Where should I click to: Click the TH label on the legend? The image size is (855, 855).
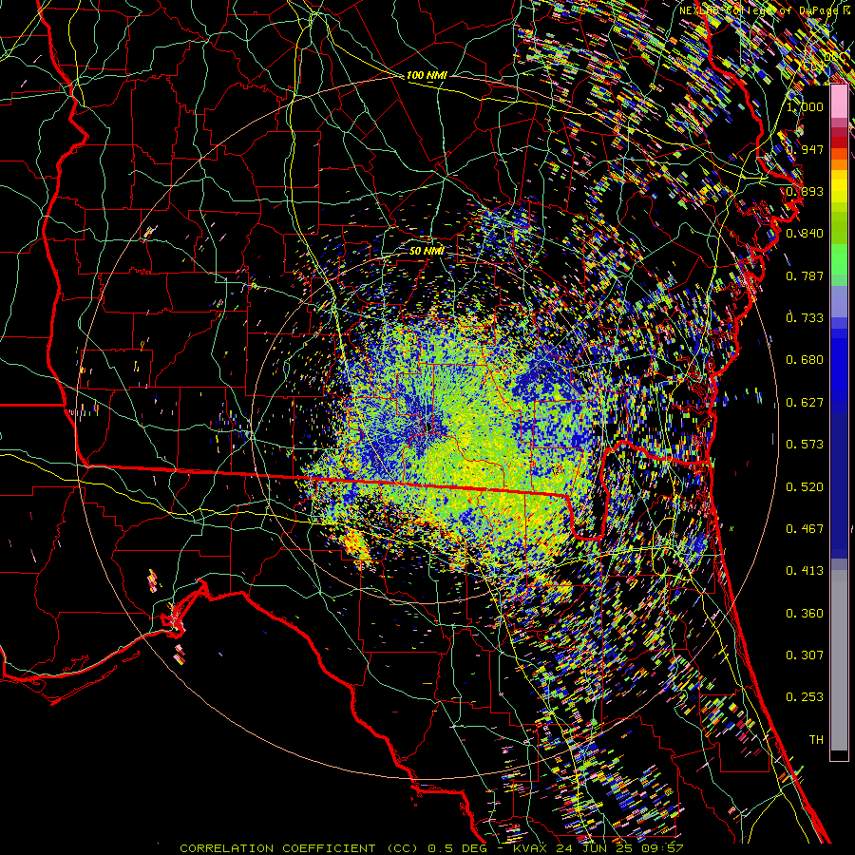816,740
